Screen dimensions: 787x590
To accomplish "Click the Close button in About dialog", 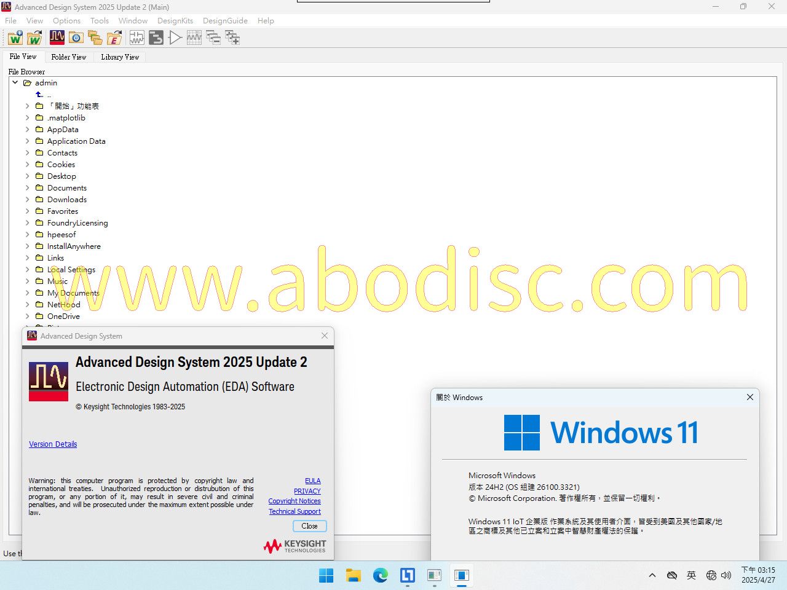I will tap(310, 526).
